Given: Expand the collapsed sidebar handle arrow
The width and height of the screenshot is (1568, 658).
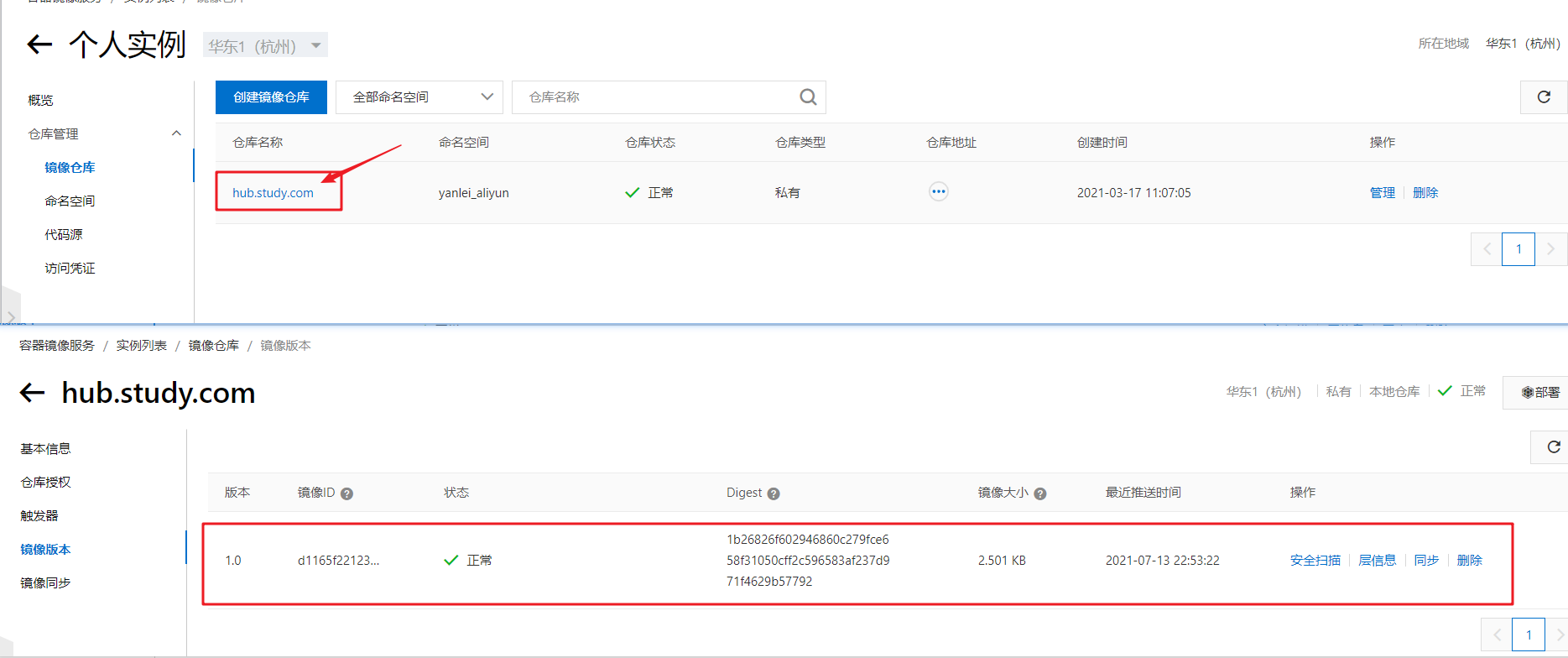Looking at the screenshot, I should point(10,316).
